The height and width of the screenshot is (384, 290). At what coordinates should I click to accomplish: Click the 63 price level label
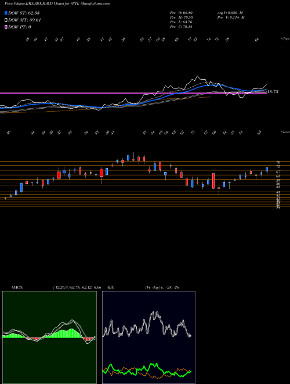pyautogui.click(x=278, y=176)
